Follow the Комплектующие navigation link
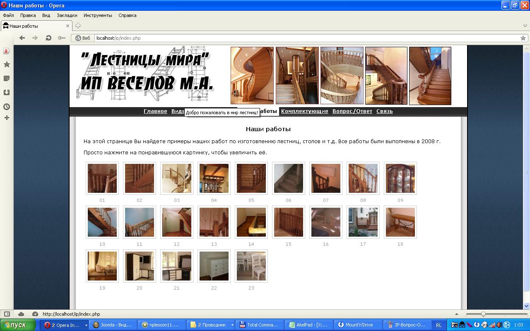The height and width of the screenshot is (331, 530). tap(304, 111)
